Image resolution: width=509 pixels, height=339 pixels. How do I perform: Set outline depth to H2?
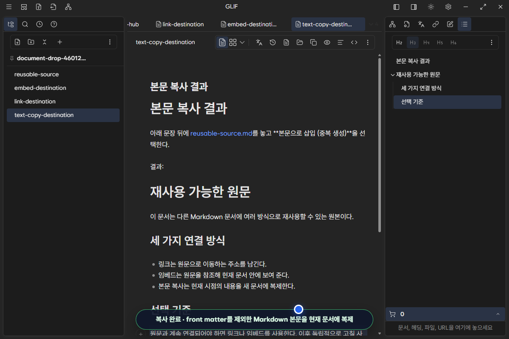pos(399,42)
